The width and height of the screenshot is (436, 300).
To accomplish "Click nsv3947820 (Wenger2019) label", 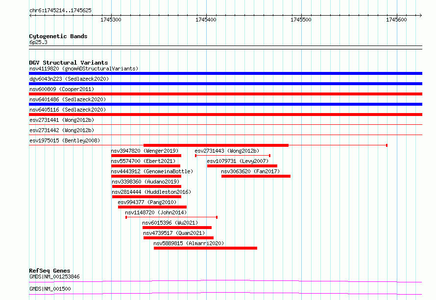I will coord(145,151).
